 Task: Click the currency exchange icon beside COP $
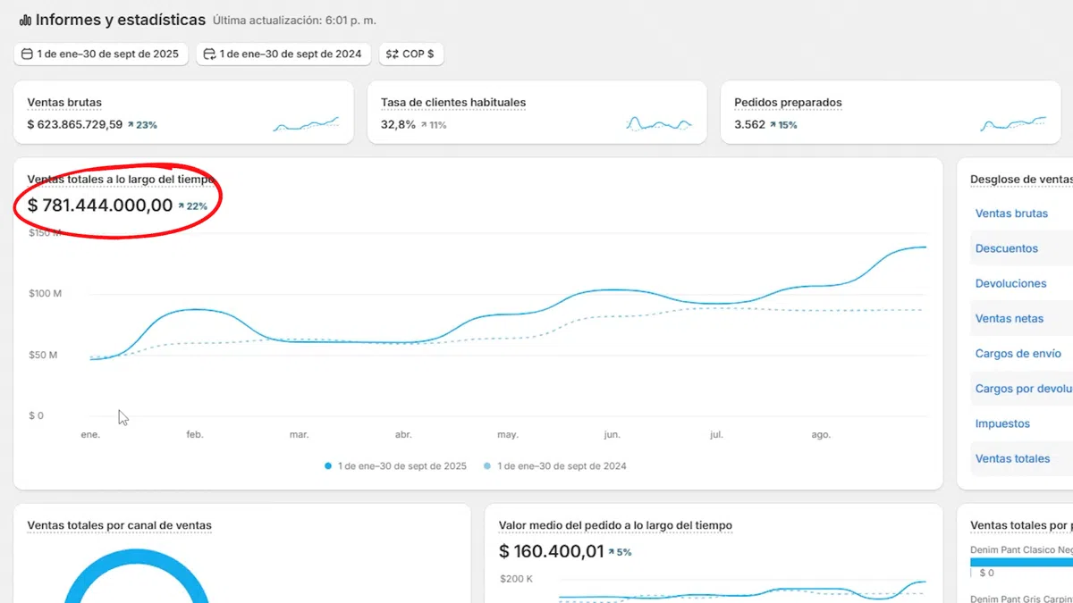(392, 54)
